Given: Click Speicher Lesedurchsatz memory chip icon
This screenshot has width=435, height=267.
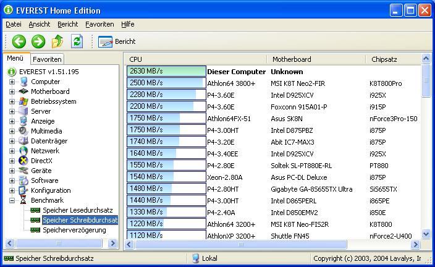Looking at the screenshot, I should coord(35,210).
